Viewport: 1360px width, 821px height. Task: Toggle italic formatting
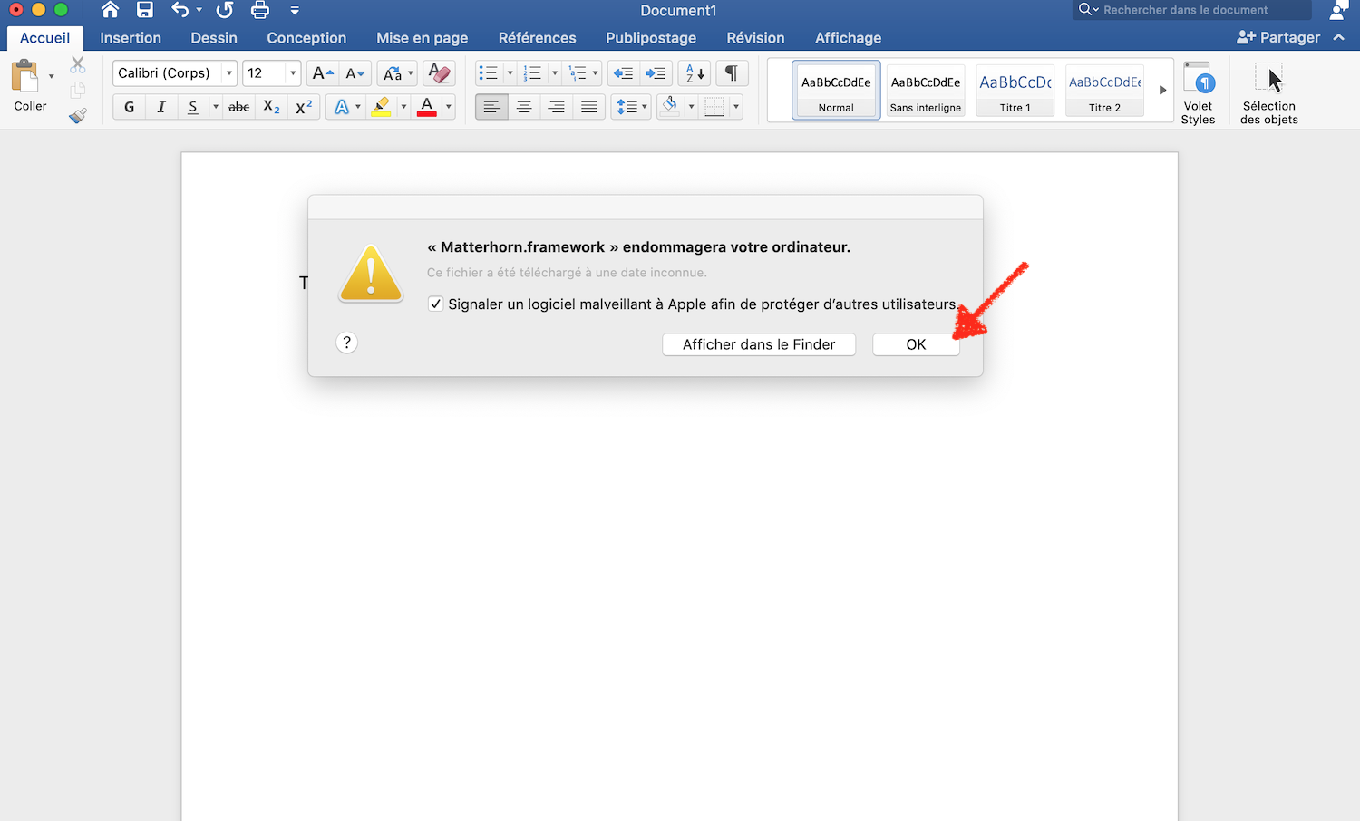coord(161,107)
